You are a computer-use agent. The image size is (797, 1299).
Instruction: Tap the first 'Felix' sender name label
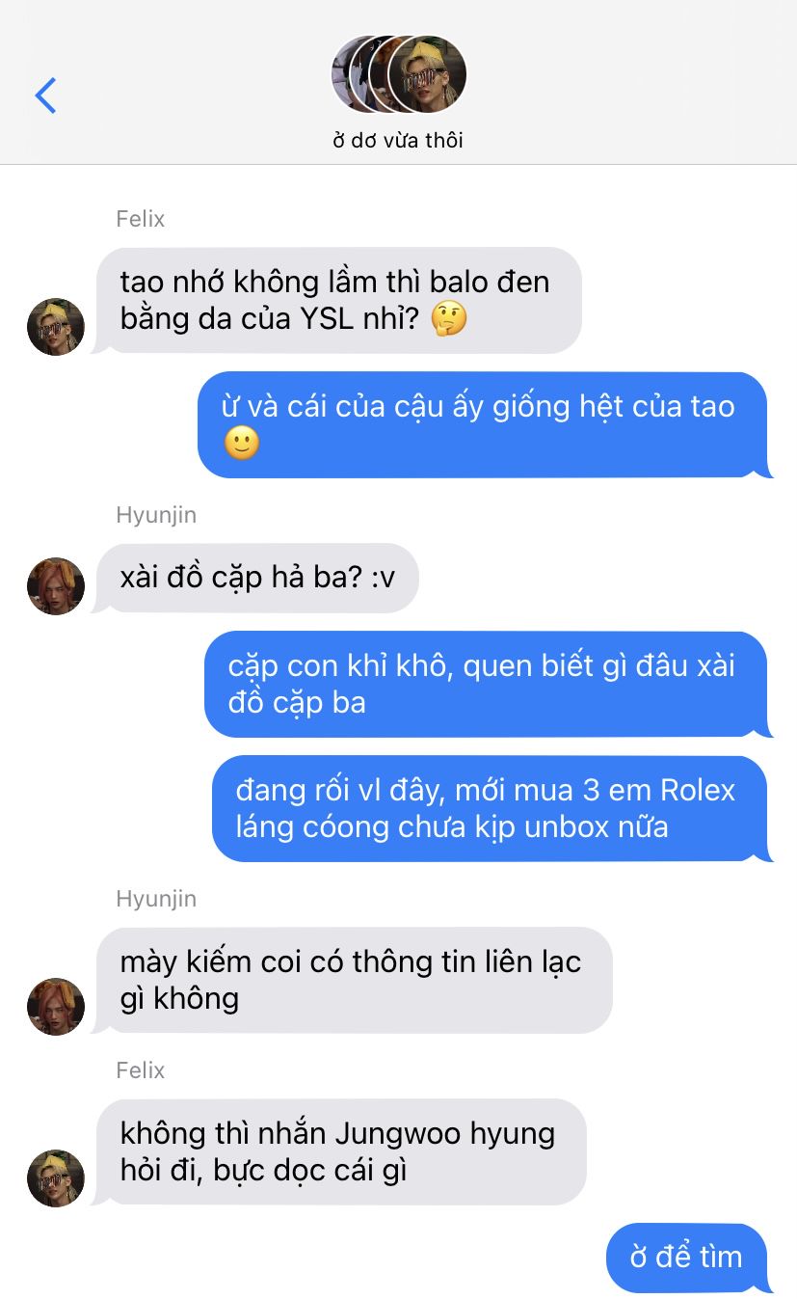click(x=141, y=219)
